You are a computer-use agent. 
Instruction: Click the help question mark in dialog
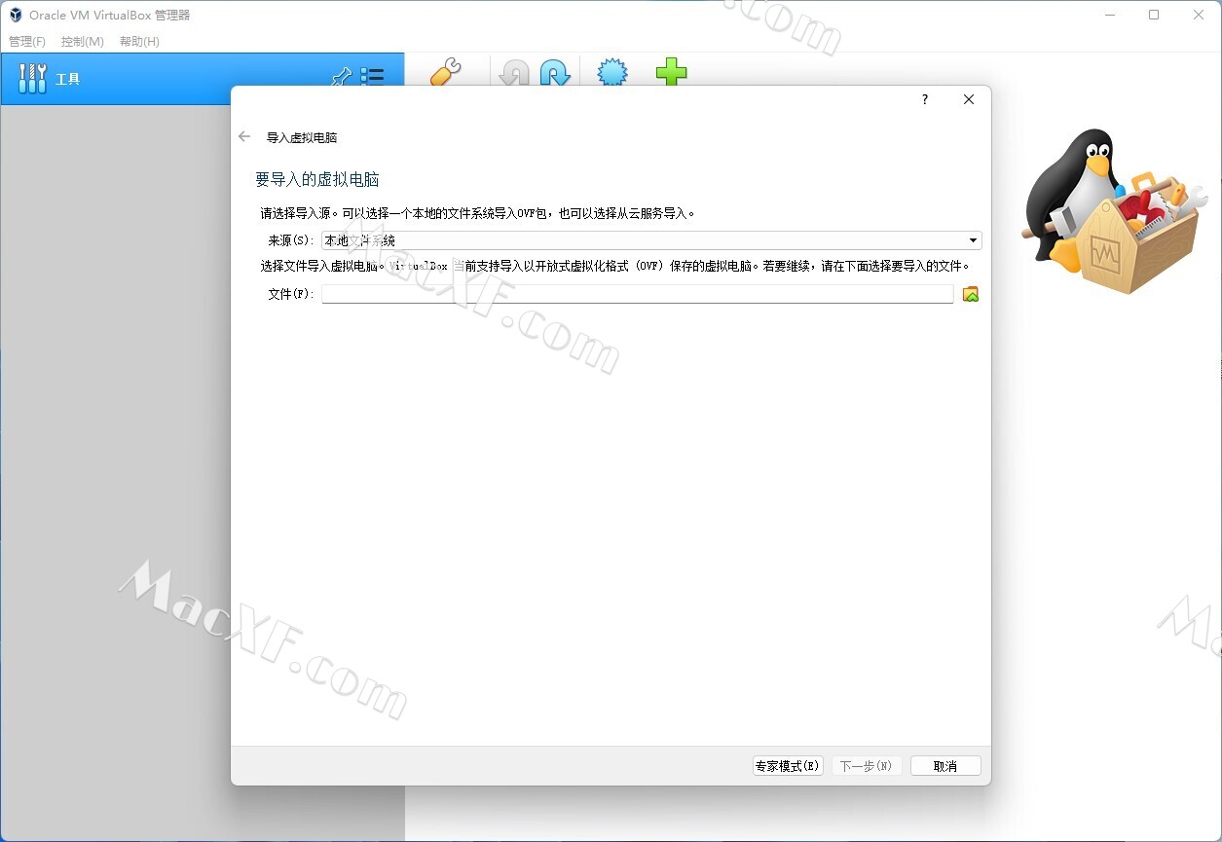[x=925, y=99]
